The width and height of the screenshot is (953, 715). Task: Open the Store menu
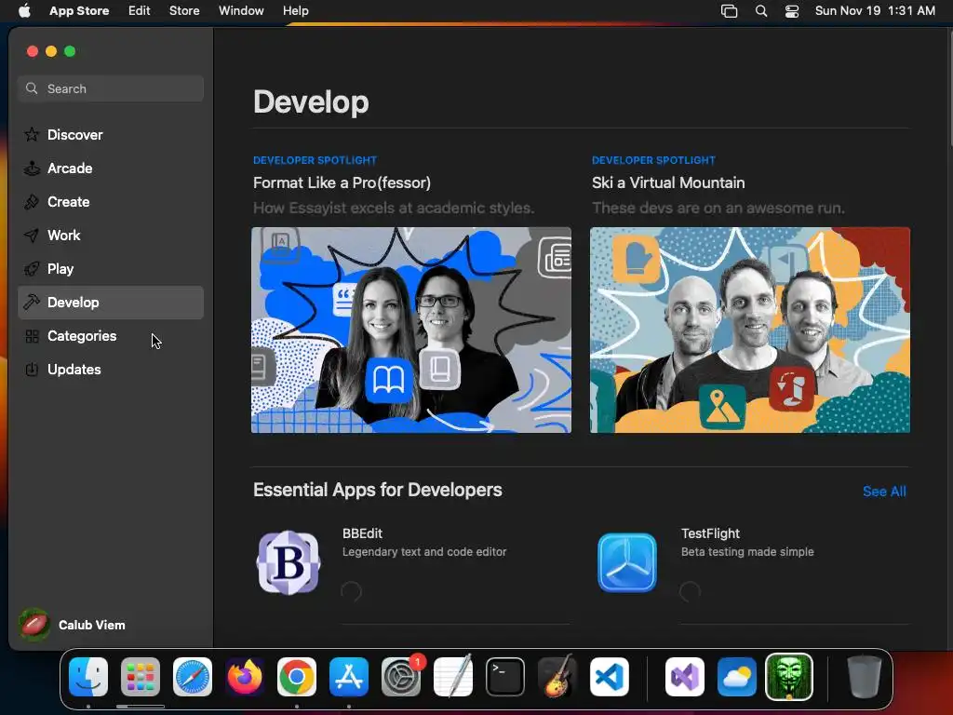pyautogui.click(x=184, y=11)
